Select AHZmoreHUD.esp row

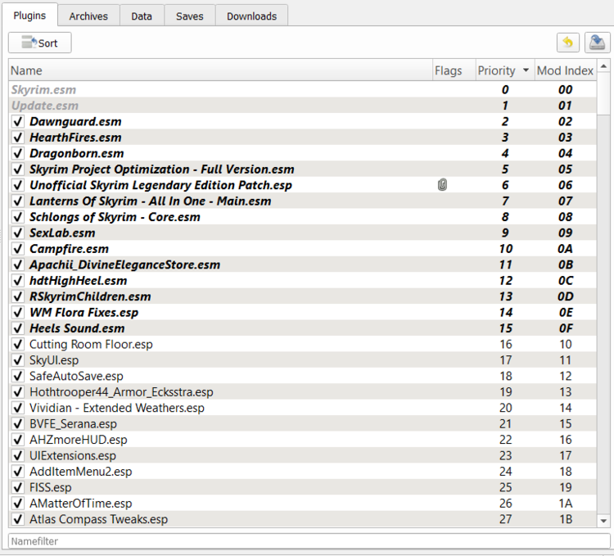[303, 440]
